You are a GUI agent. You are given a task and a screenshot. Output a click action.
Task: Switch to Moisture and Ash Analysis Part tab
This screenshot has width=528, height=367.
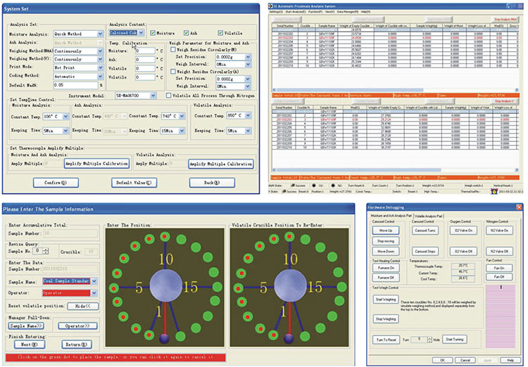coord(391,216)
